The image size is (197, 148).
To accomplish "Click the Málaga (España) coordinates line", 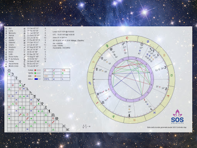I will click(68, 40).
